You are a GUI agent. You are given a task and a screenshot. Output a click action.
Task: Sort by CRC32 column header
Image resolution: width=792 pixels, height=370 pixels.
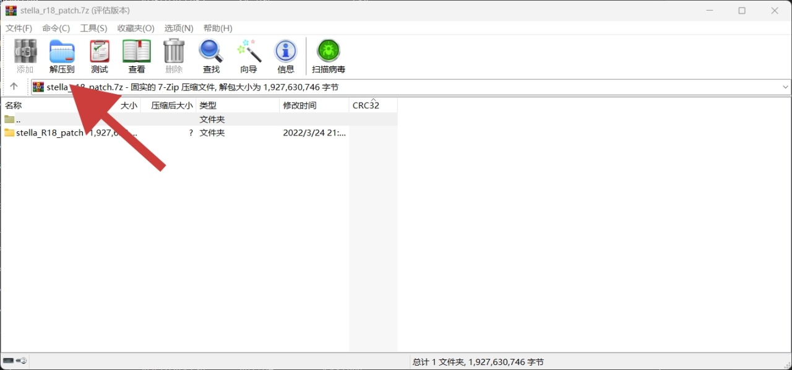(x=373, y=106)
